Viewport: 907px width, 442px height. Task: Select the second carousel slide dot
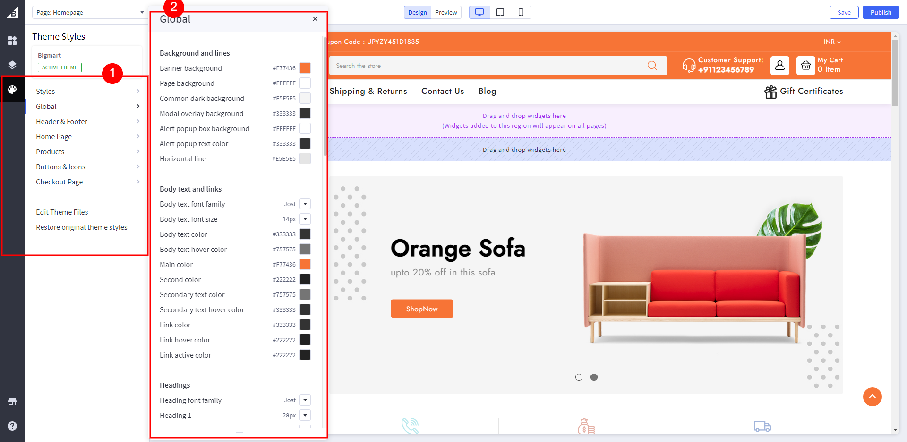click(x=594, y=377)
